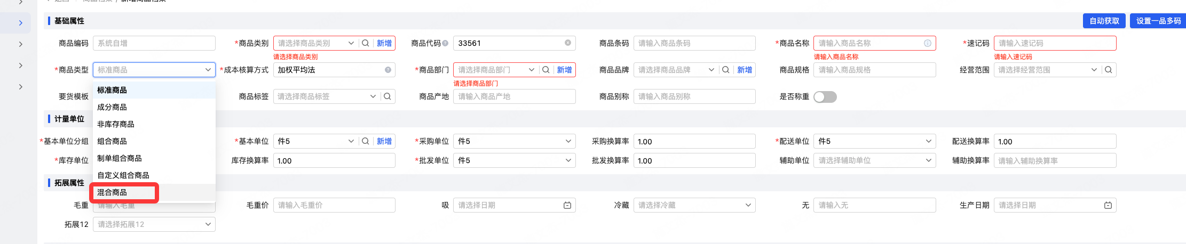The image size is (1186, 244).
Task: Click 新增 link beside 商品品牌
Action: [x=745, y=70]
